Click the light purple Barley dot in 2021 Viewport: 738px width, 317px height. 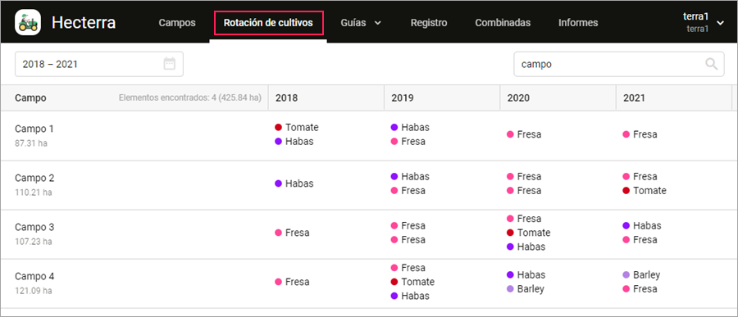point(626,274)
